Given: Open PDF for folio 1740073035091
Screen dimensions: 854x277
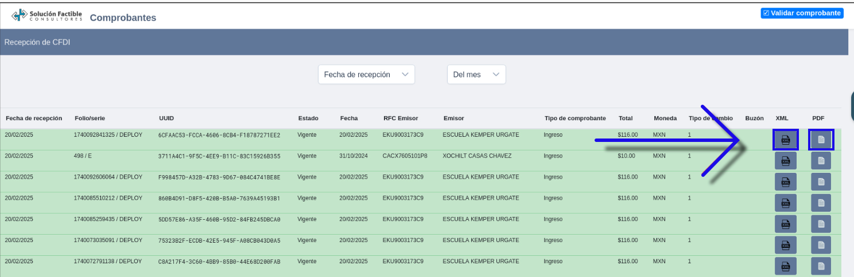Looking at the screenshot, I should tap(821, 245).
